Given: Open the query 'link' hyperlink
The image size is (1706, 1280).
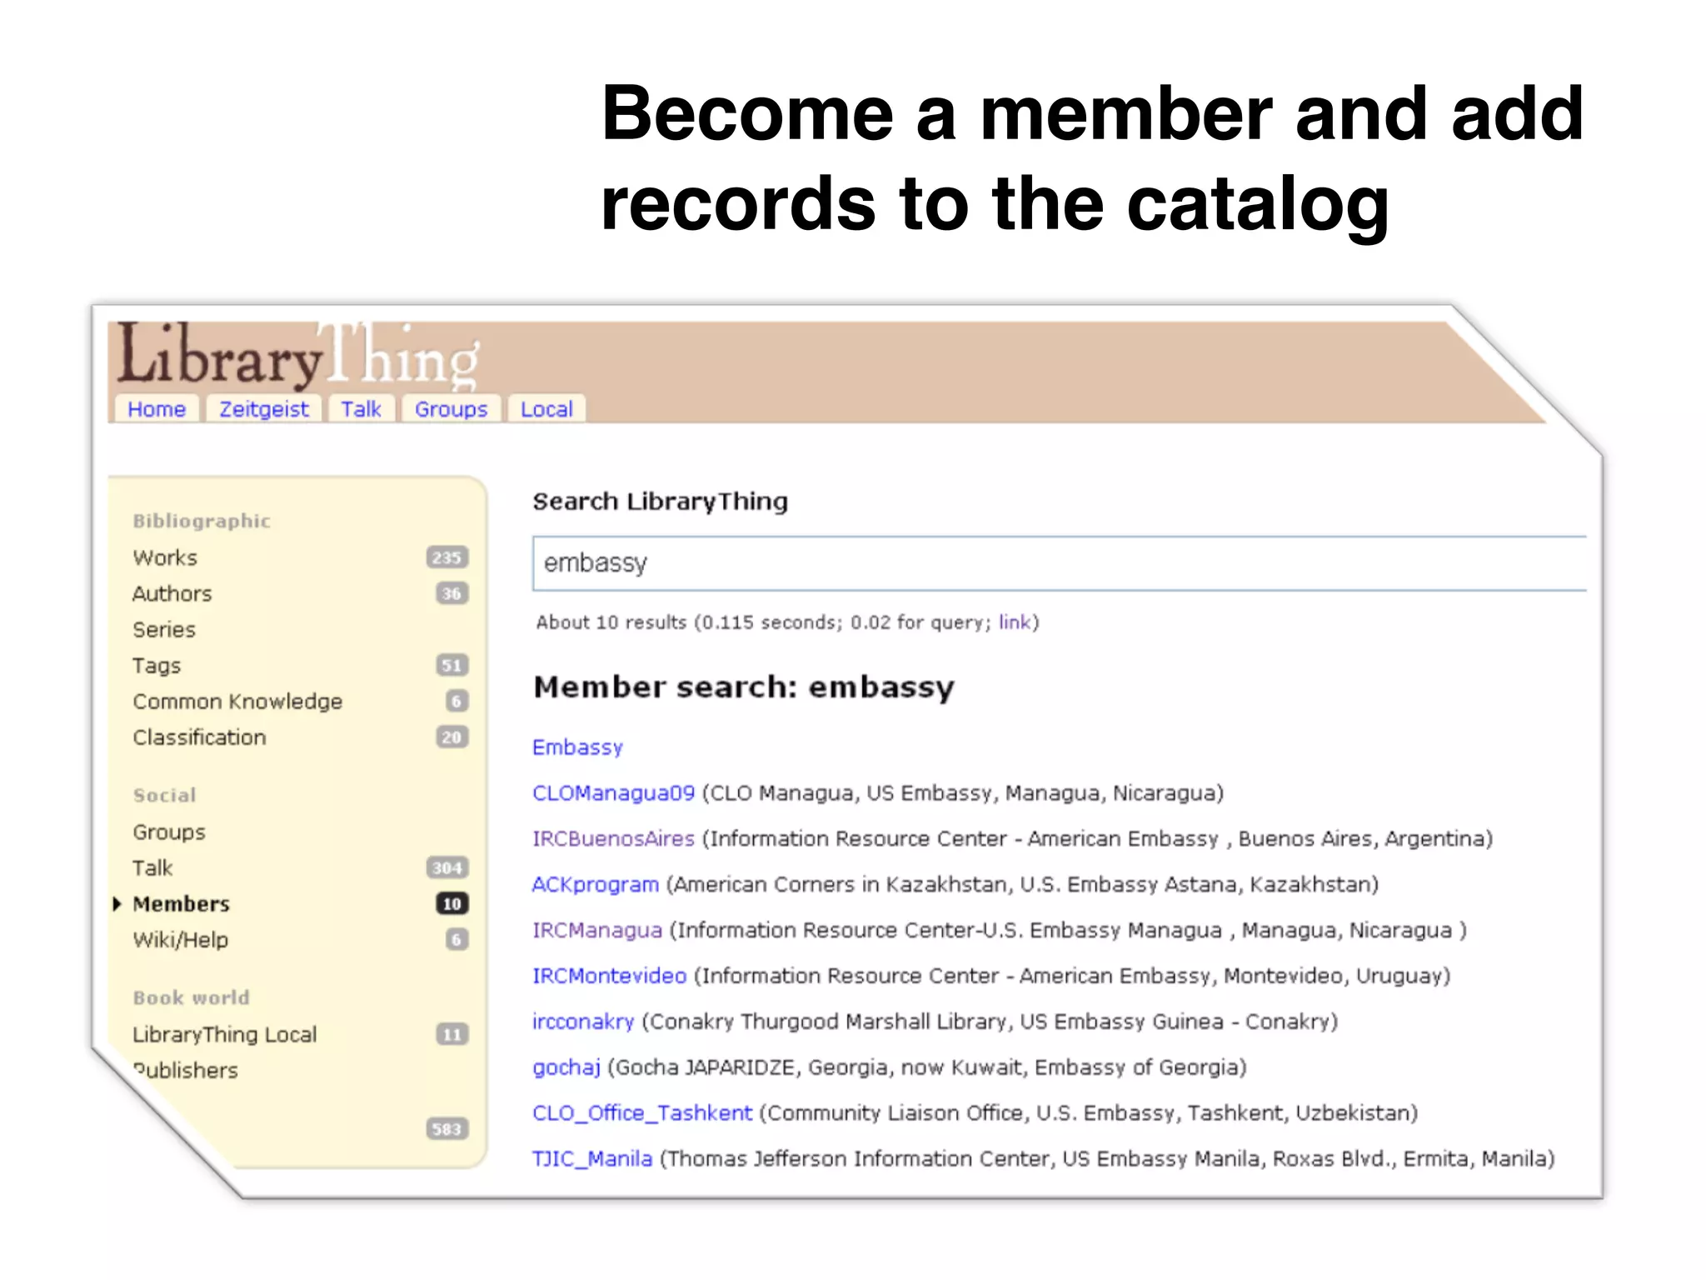Looking at the screenshot, I should point(1014,622).
